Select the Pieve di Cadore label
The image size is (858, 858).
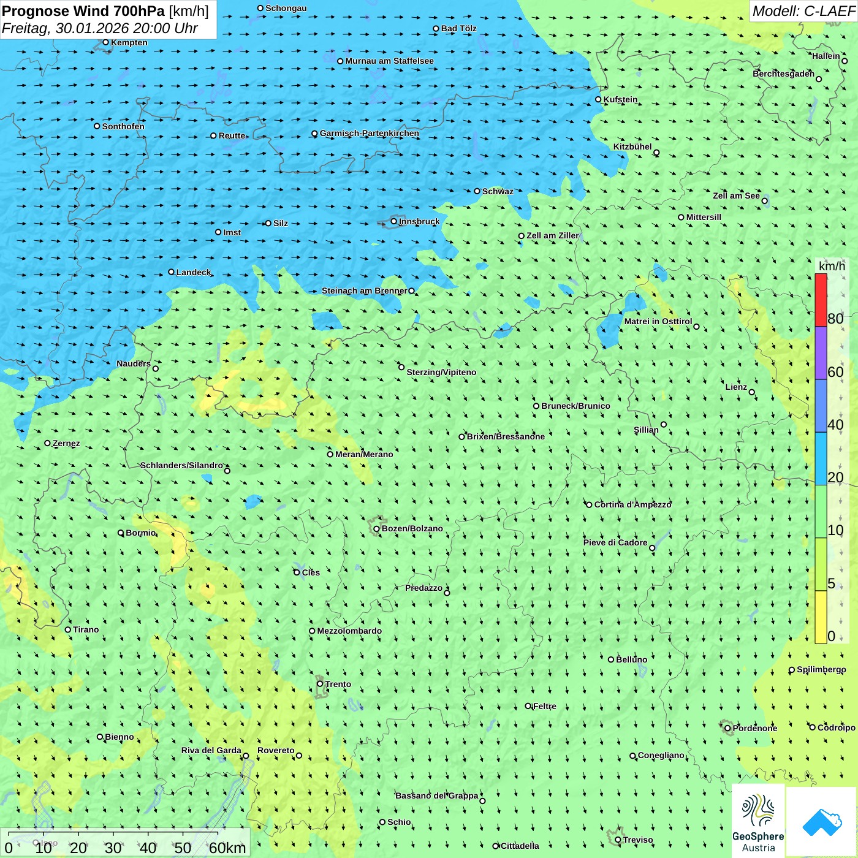615,542
